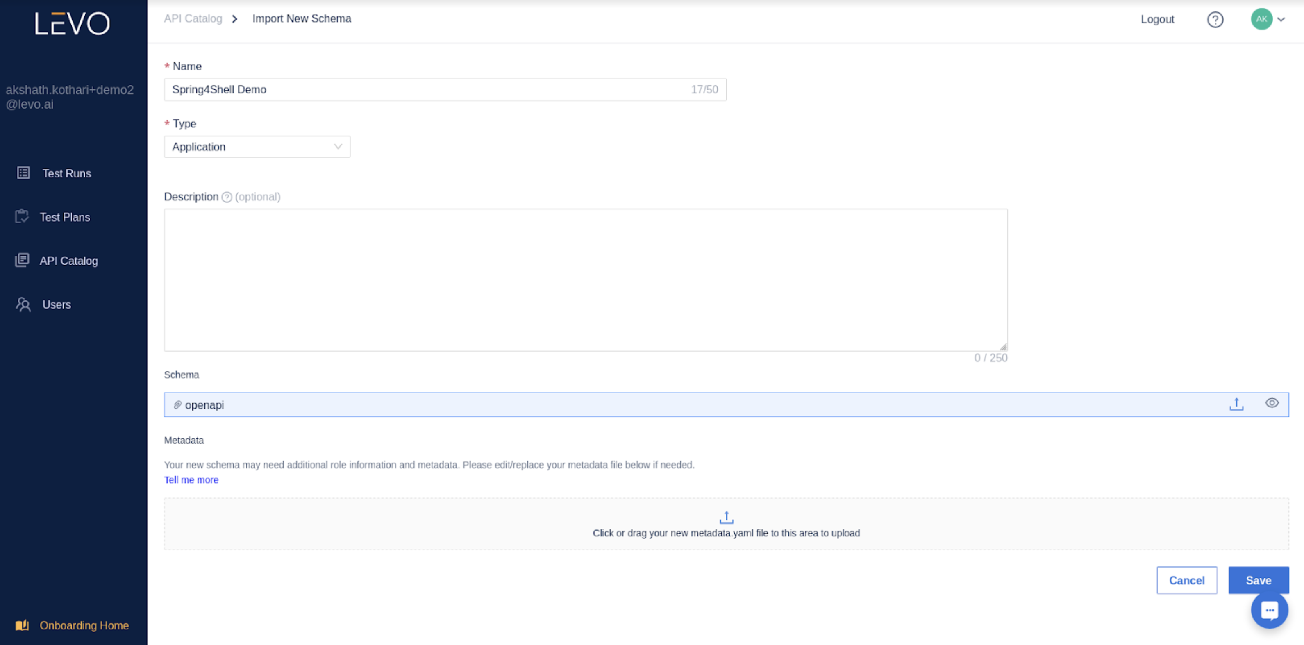Save the new schema
The height and width of the screenshot is (645, 1304).
coord(1258,580)
